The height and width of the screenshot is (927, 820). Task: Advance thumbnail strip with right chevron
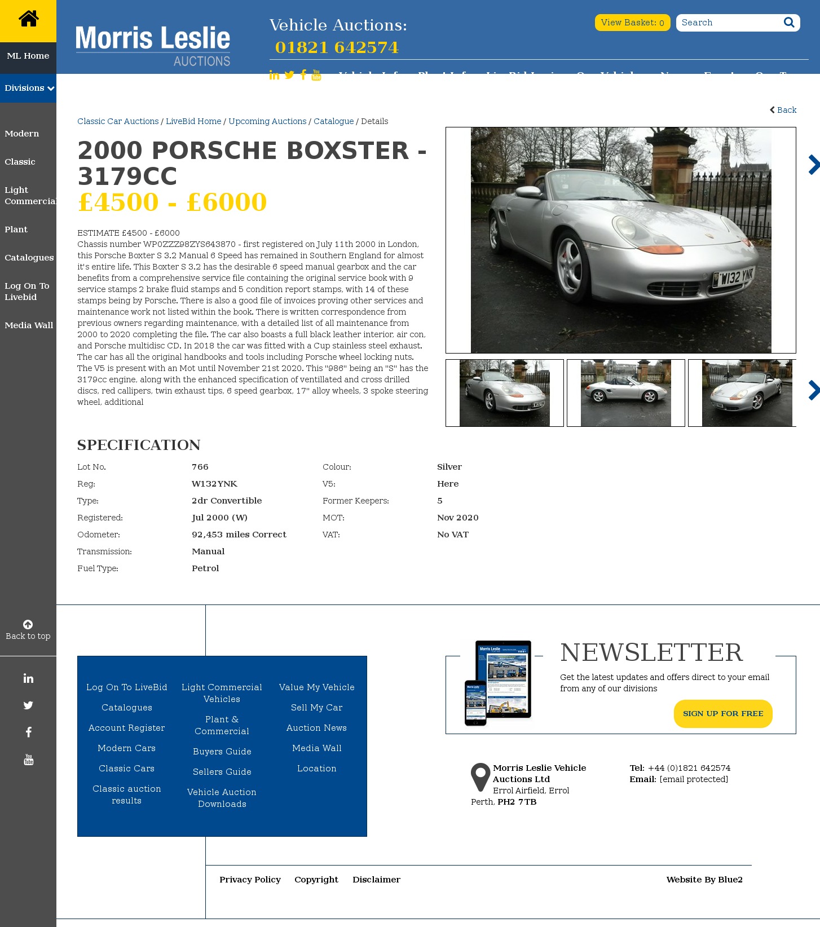point(813,390)
